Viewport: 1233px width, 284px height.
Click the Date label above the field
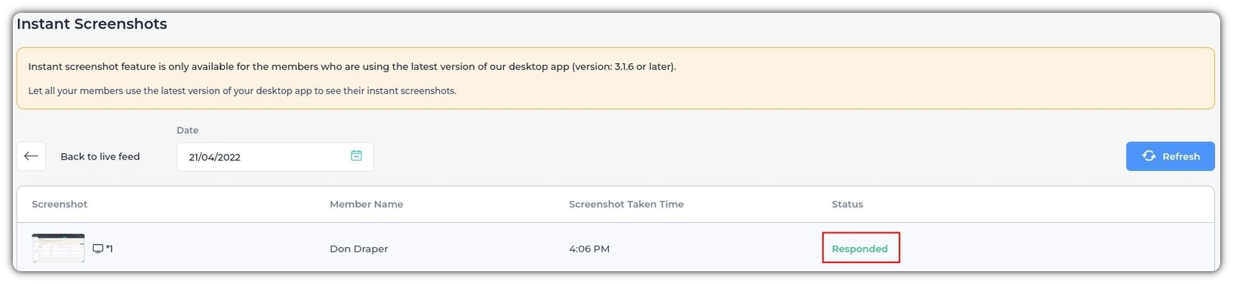tap(187, 130)
